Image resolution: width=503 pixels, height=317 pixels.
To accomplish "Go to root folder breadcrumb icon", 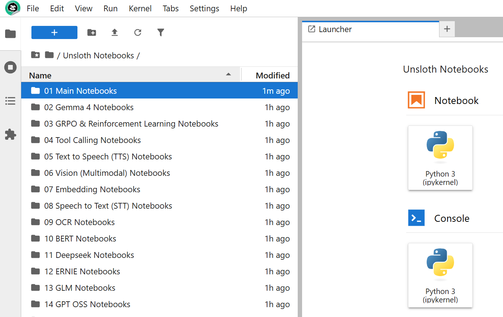I will (x=49, y=55).
